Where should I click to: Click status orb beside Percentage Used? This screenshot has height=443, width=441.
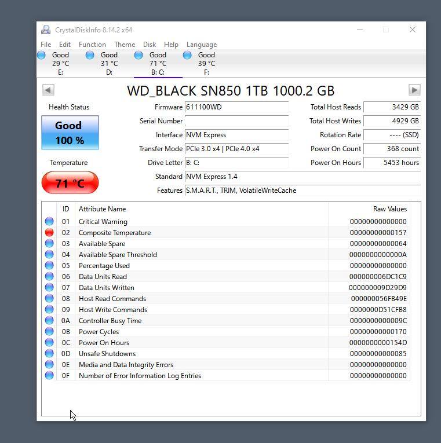(49, 265)
